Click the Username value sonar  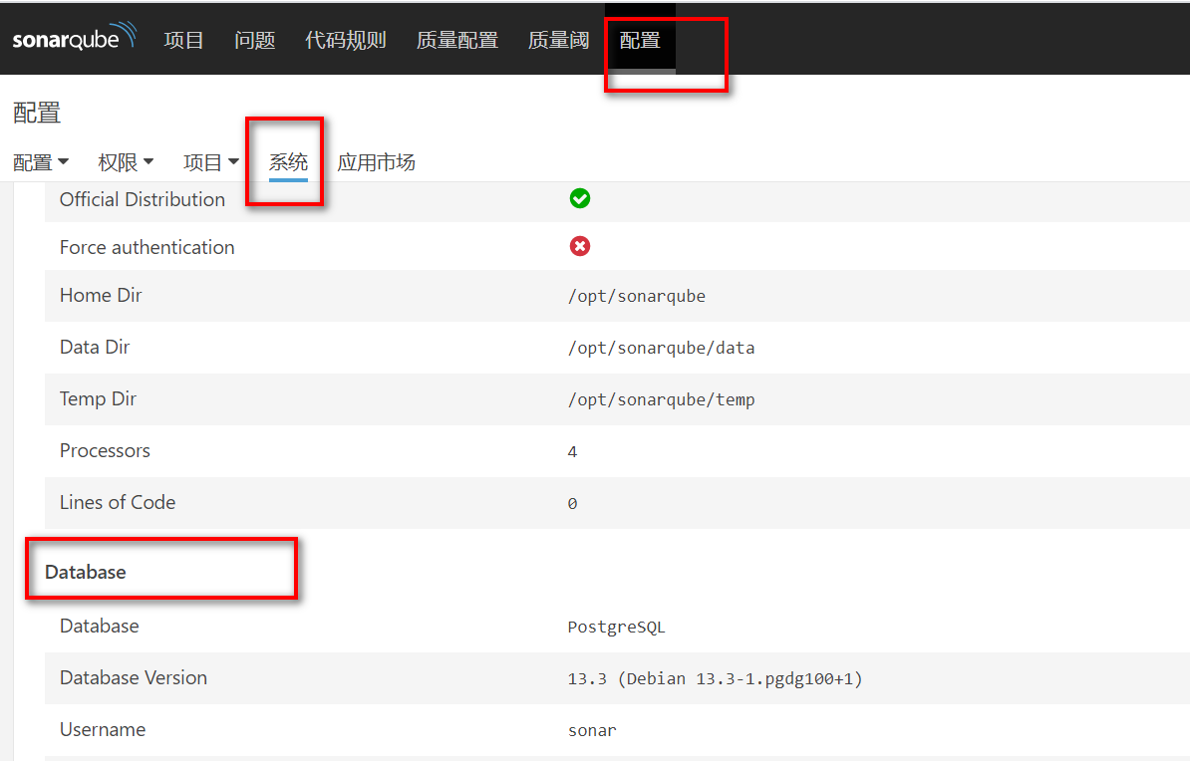pyautogui.click(x=592, y=730)
